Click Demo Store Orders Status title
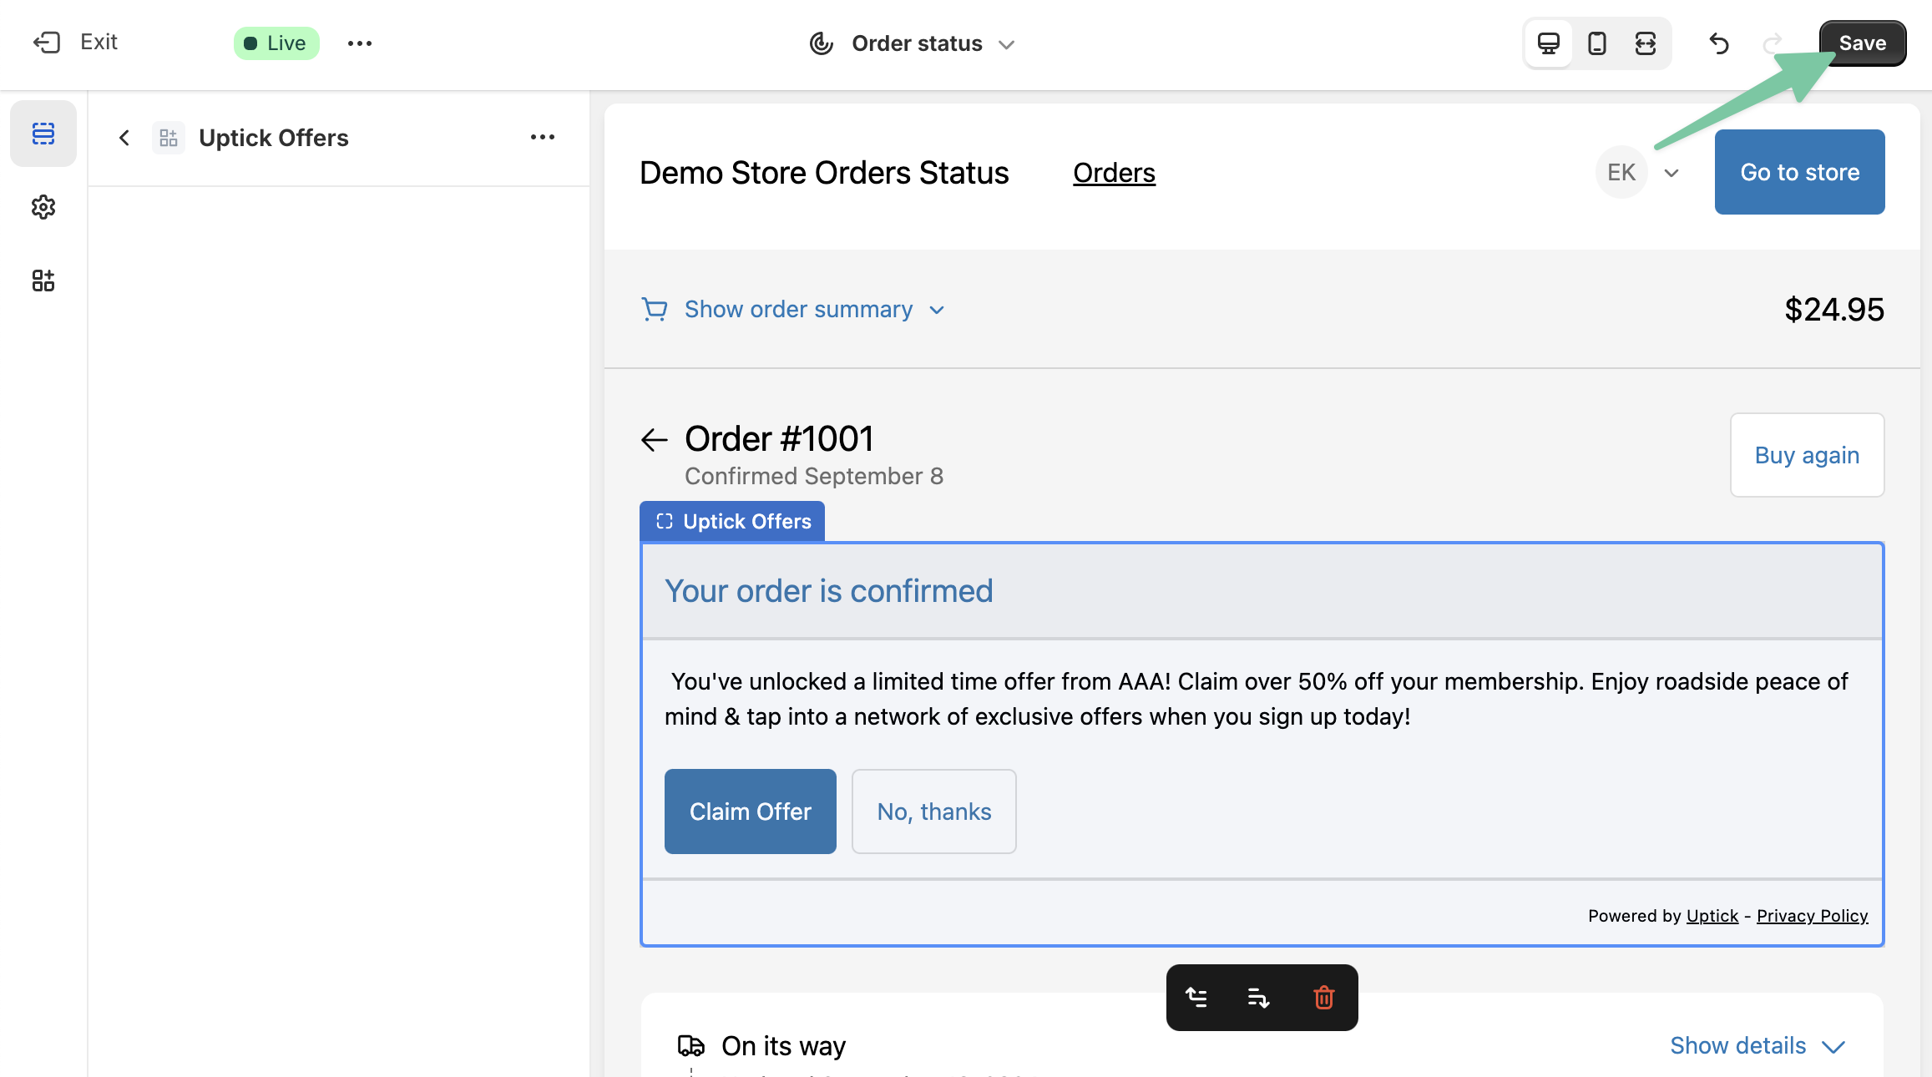1932x1077 pixels. [824, 173]
